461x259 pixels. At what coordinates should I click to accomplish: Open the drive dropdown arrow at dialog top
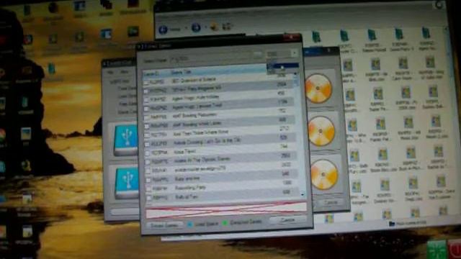294,53
